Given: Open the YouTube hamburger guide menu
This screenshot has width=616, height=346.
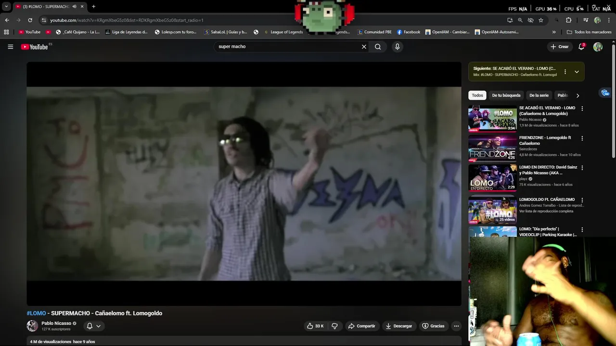Looking at the screenshot, I should point(10,47).
